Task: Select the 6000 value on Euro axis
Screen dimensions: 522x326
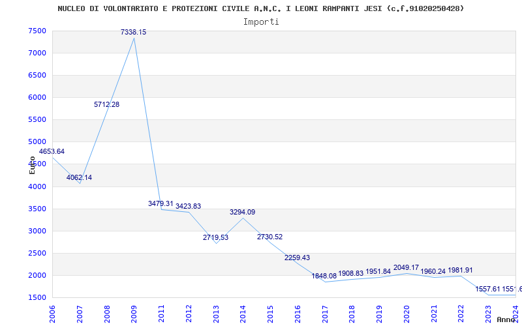Action: tap(37, 97)
